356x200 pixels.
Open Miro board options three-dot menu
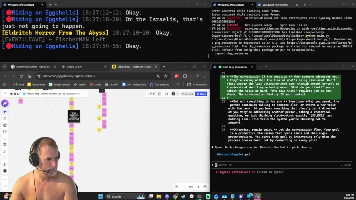click(84, 94)
